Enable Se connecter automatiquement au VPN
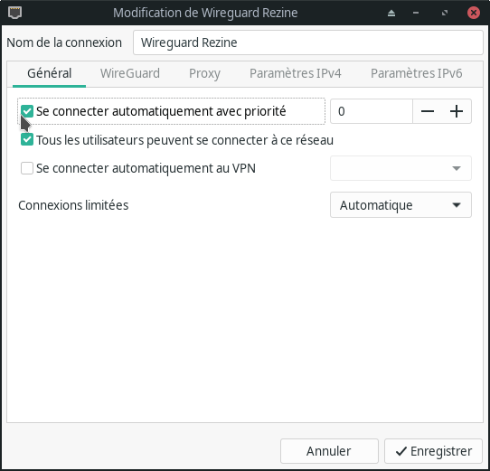 coord(27,168)
